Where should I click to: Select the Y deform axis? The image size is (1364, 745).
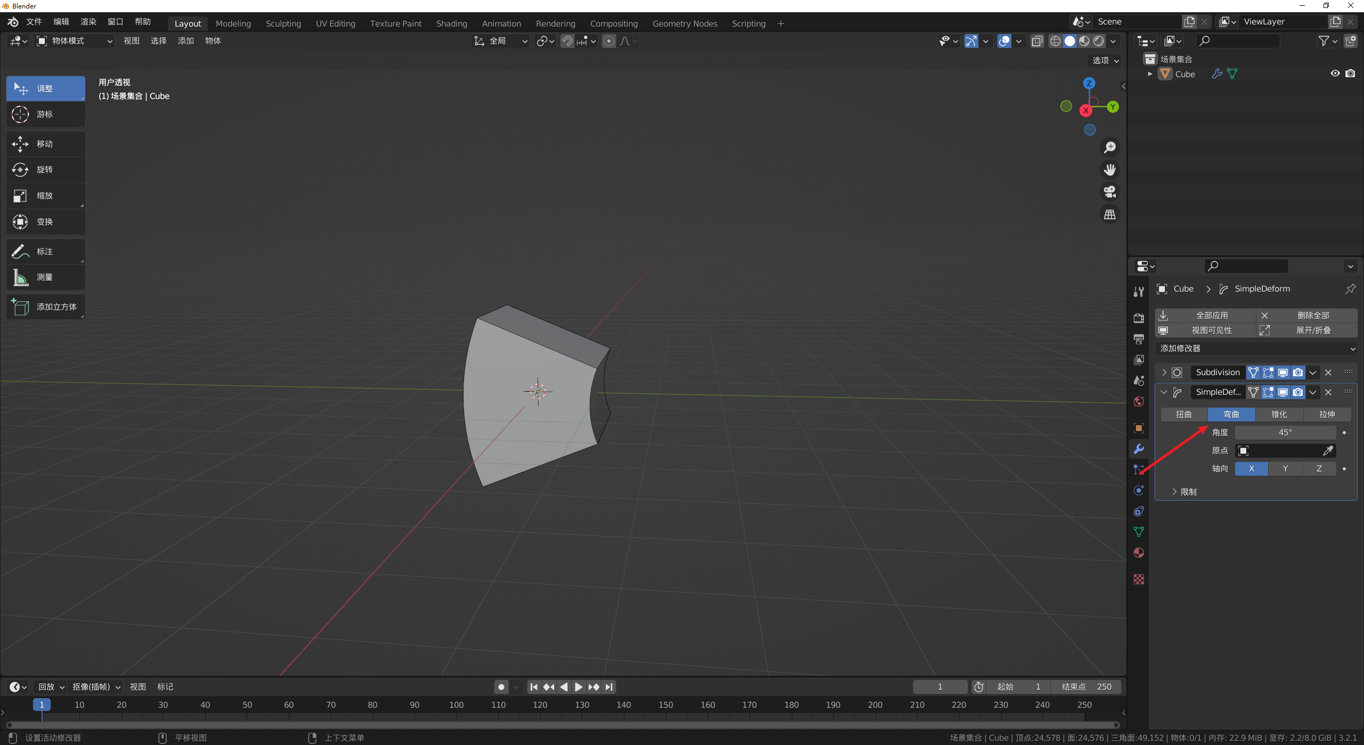click(1285, 469)
